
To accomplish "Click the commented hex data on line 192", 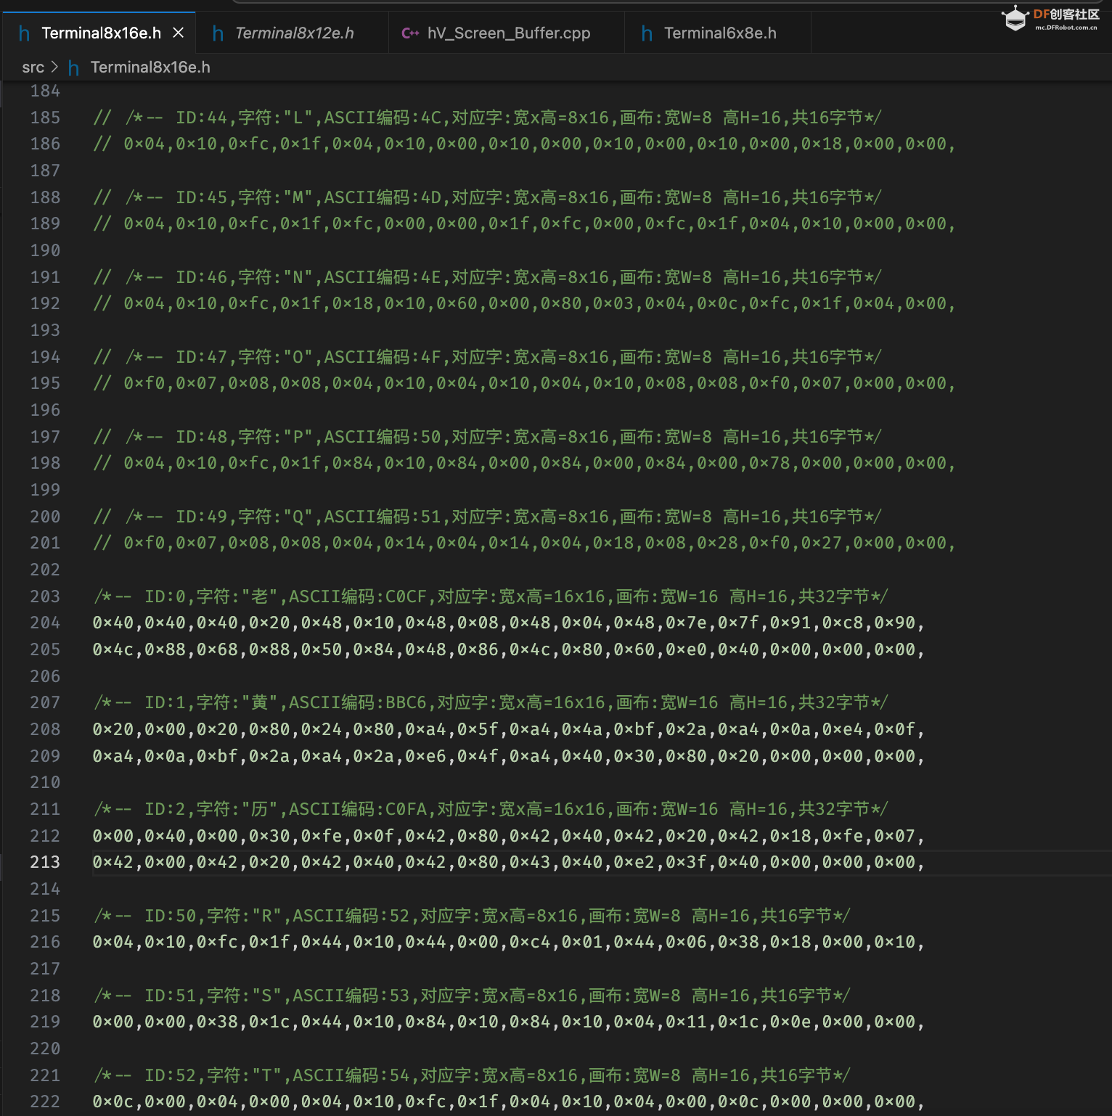I will (525, 303).
